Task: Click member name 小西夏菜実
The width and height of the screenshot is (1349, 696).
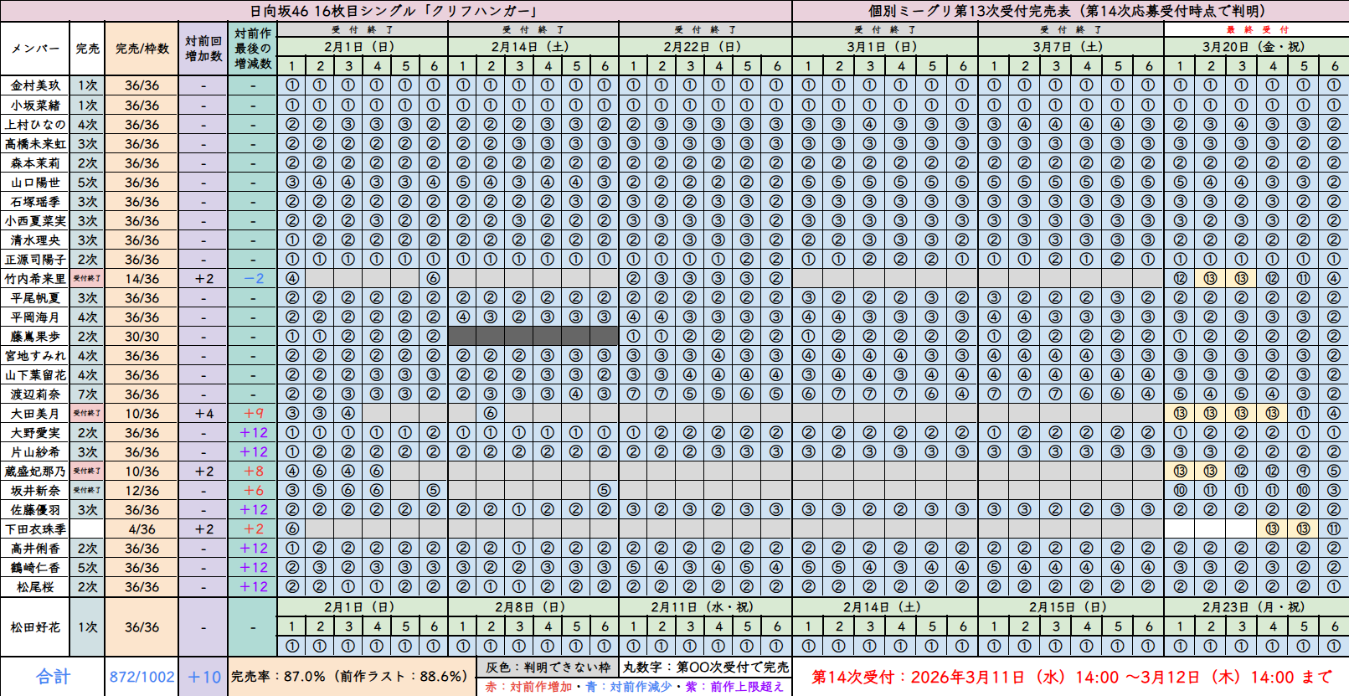Action: (x=35, y=221)
